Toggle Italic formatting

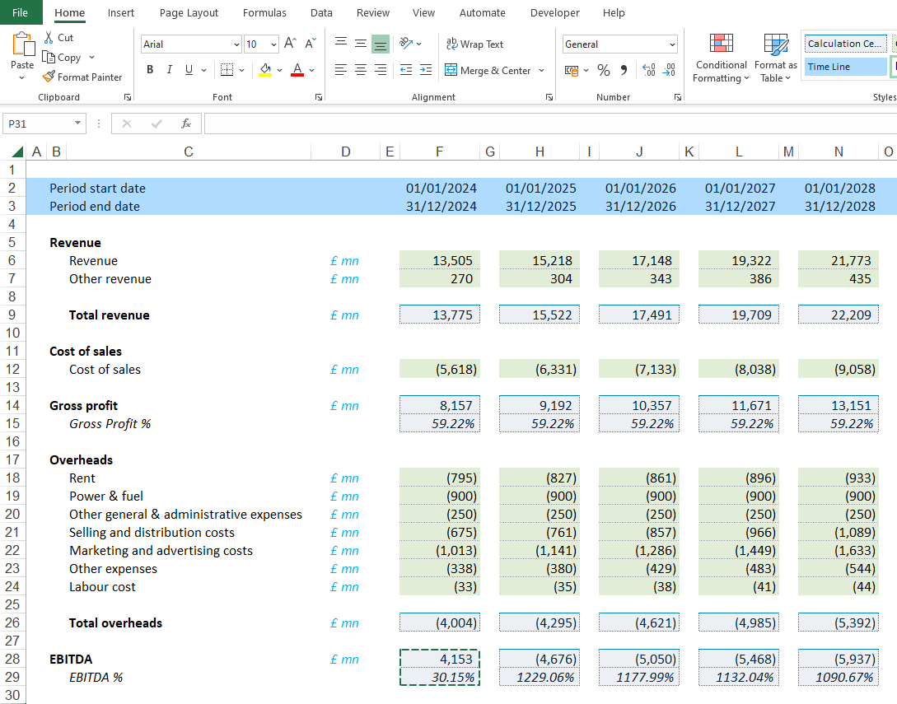pyautogui.click(x=170, y=70)
